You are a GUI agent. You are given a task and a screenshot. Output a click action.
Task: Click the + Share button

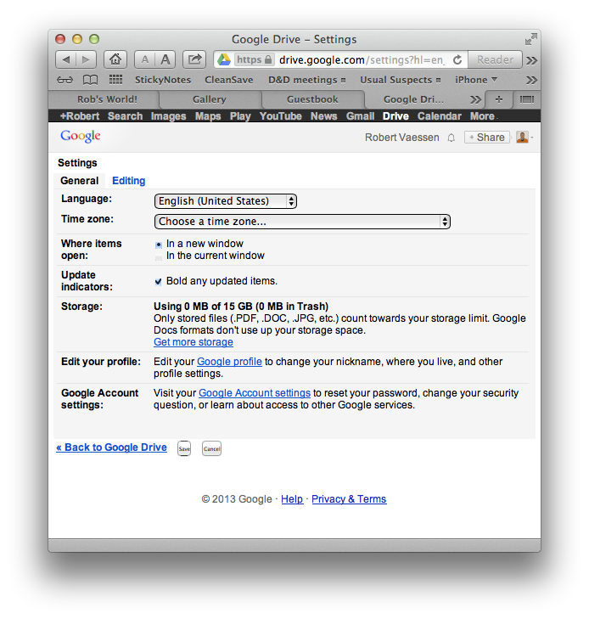tap(487, 138)
